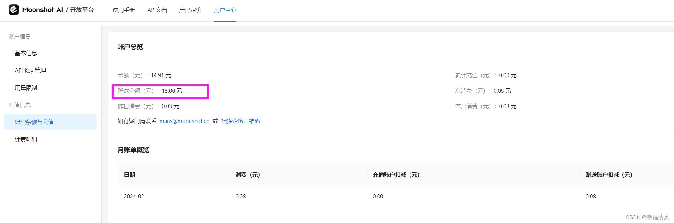Screen dimensions: 674x223
Task: Click the 充值信息 sidebar section label
Action: pos(20,105)
